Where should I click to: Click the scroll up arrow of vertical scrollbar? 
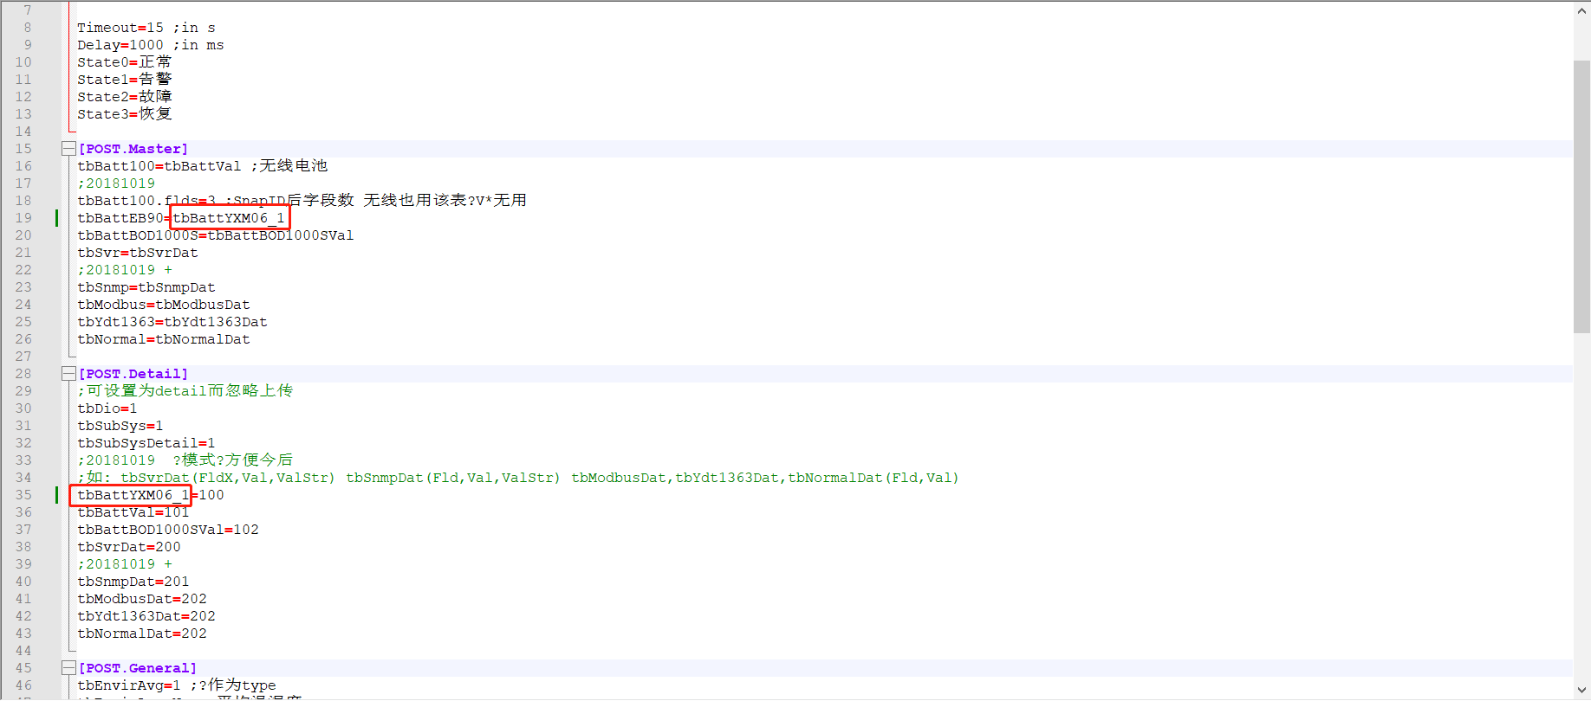(x=1582, y=10)
